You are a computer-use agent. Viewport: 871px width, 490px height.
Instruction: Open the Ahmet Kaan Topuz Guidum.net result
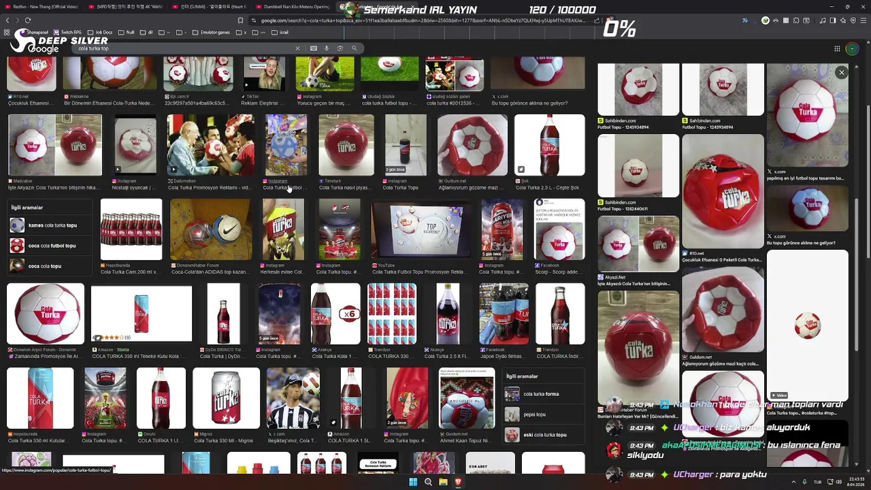467,398
